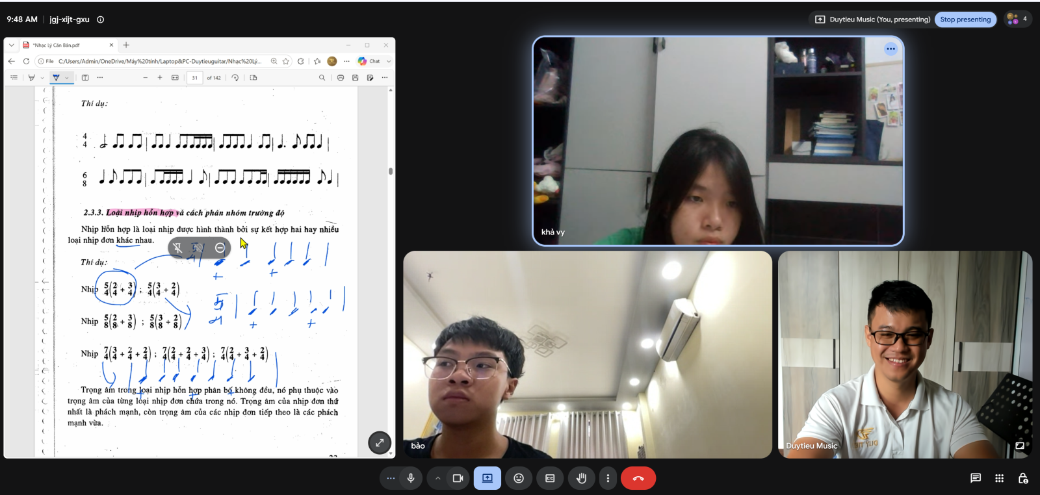This screenshot has height=495, width=1040.
Task: Click Stop presenting button
Action: click(x=965, y=19)
